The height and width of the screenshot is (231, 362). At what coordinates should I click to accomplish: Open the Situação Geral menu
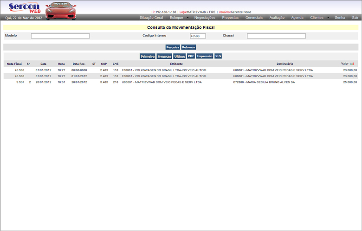[151, 18]
